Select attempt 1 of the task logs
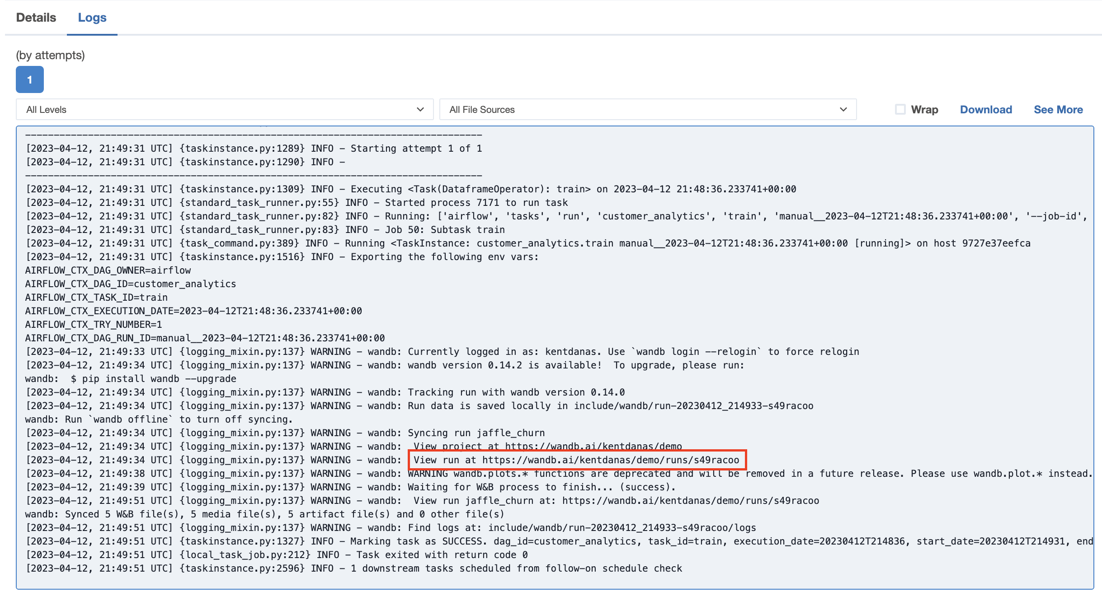The image size is (1102, 596). pyautogui.click(x=29, y=79)
